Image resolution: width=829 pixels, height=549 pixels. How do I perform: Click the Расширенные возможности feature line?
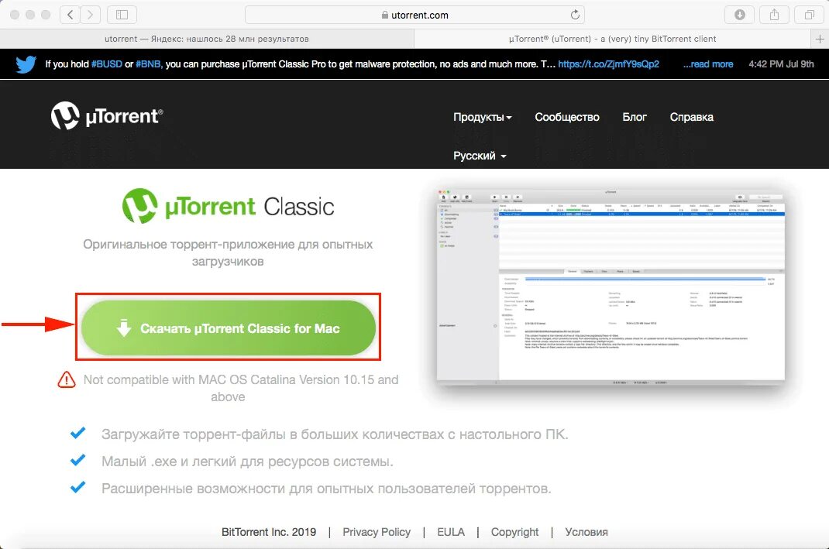326,489
